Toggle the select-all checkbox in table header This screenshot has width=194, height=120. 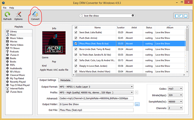coord(76,27)
